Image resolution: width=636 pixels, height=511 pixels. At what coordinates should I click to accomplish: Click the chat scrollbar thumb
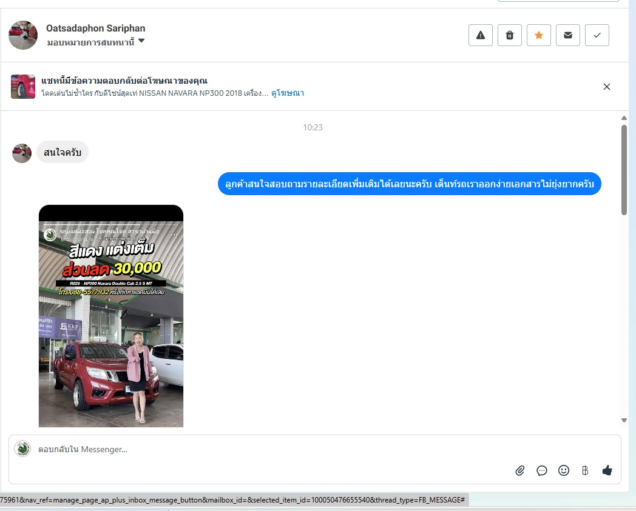(624, 170)
